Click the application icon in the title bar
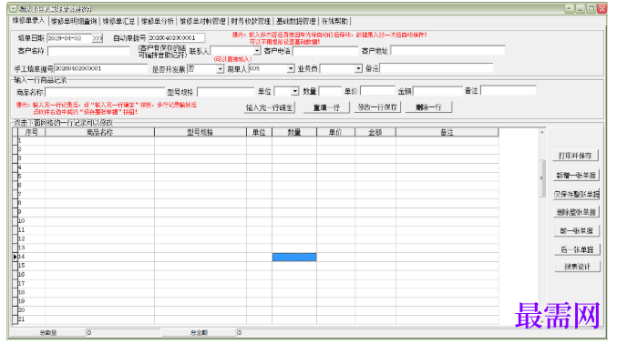This screenshot has height=344, width=617. (x=13, y=9)
